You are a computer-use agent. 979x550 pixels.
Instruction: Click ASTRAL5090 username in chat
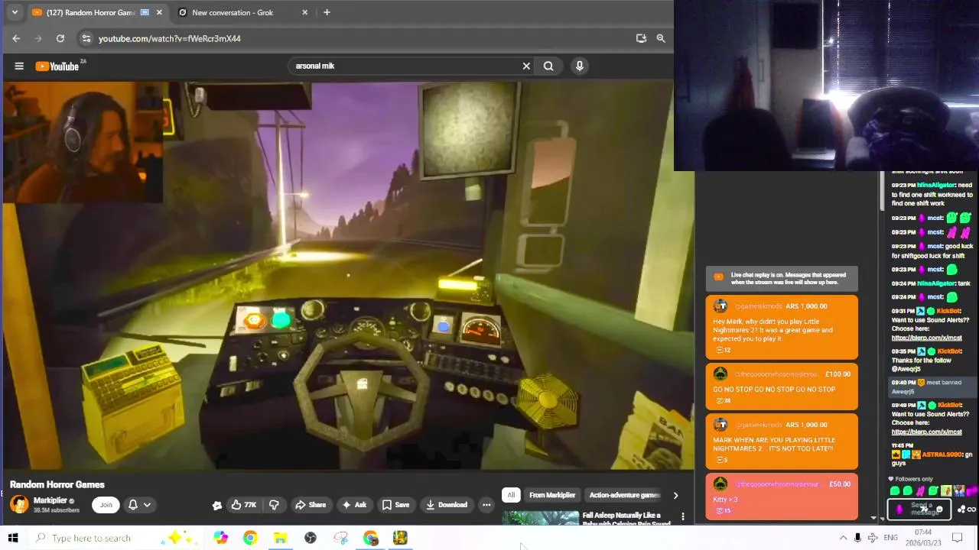[940, 455]
